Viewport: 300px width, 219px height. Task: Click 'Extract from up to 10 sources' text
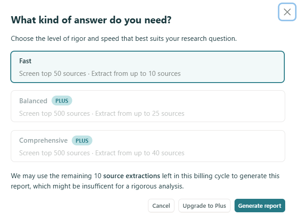(136, 74)
